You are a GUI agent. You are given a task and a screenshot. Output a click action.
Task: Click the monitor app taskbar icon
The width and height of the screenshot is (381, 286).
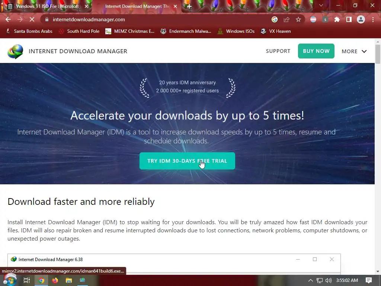[82, 280]
